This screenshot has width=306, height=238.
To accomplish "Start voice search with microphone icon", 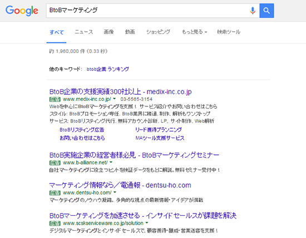I will (x=253, y=11).
